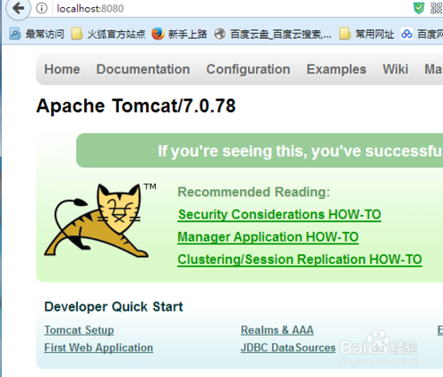Viewport: 443px width, 377px height.
Task: Open the Documentation nav item
Action: click(x=144, y=69)
